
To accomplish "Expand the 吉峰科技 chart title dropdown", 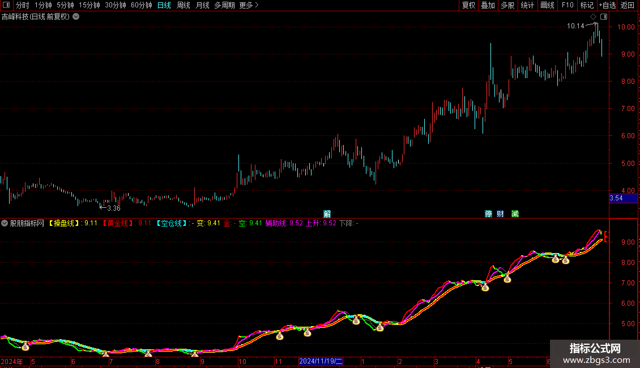I will click(76, 17).
